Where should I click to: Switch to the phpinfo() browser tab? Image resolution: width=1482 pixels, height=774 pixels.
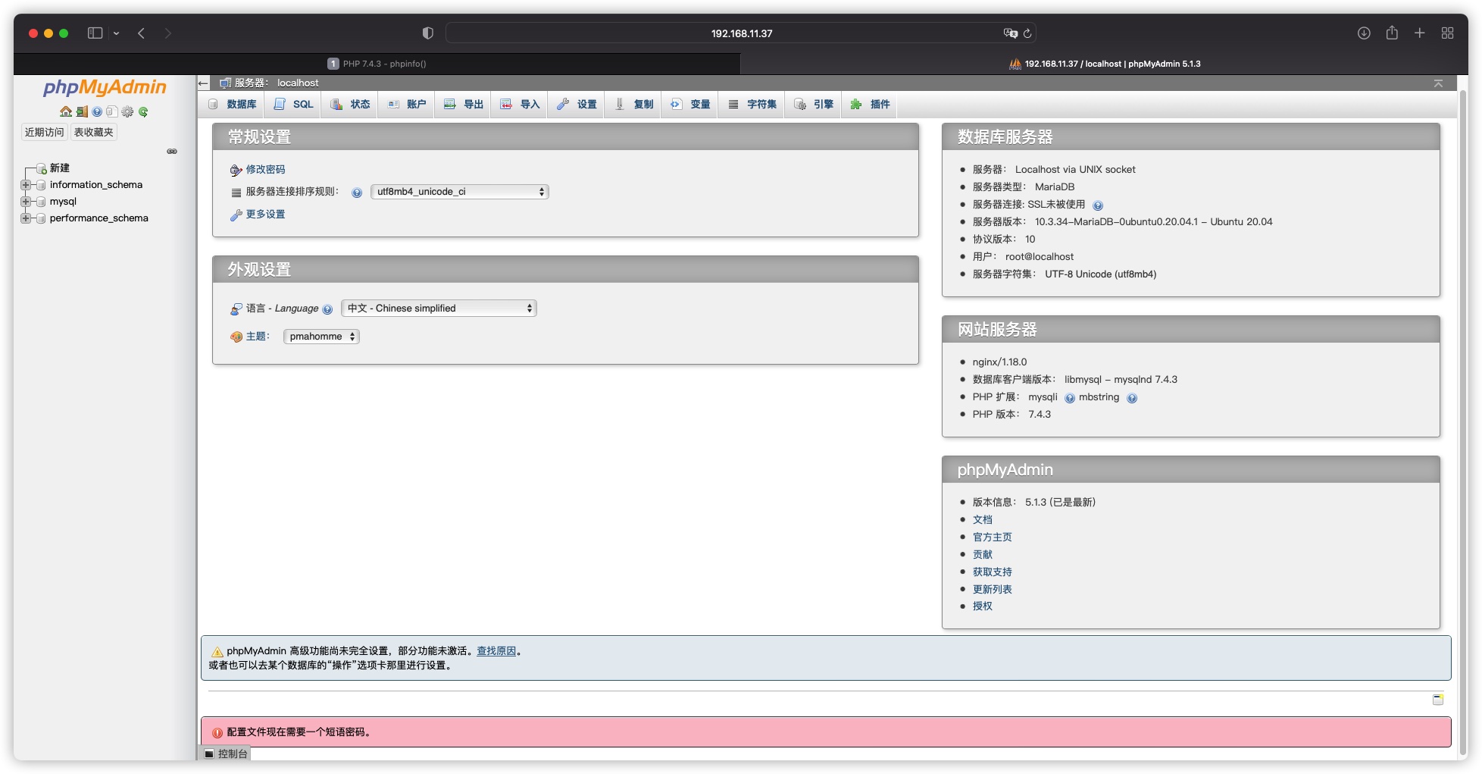[x=378, y=64]
